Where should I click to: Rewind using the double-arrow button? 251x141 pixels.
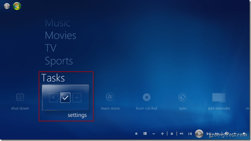[x=181, y=134]
